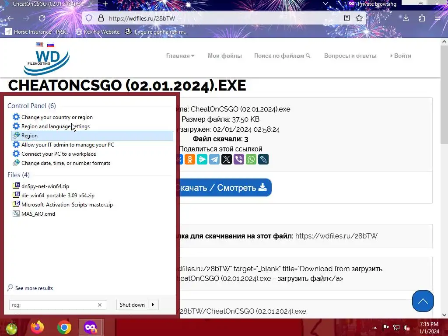Image resolution: width=448 pixels, height=336 pixels.
Task: Click the scroll-to-top round button
Action: tap(423, 301)
